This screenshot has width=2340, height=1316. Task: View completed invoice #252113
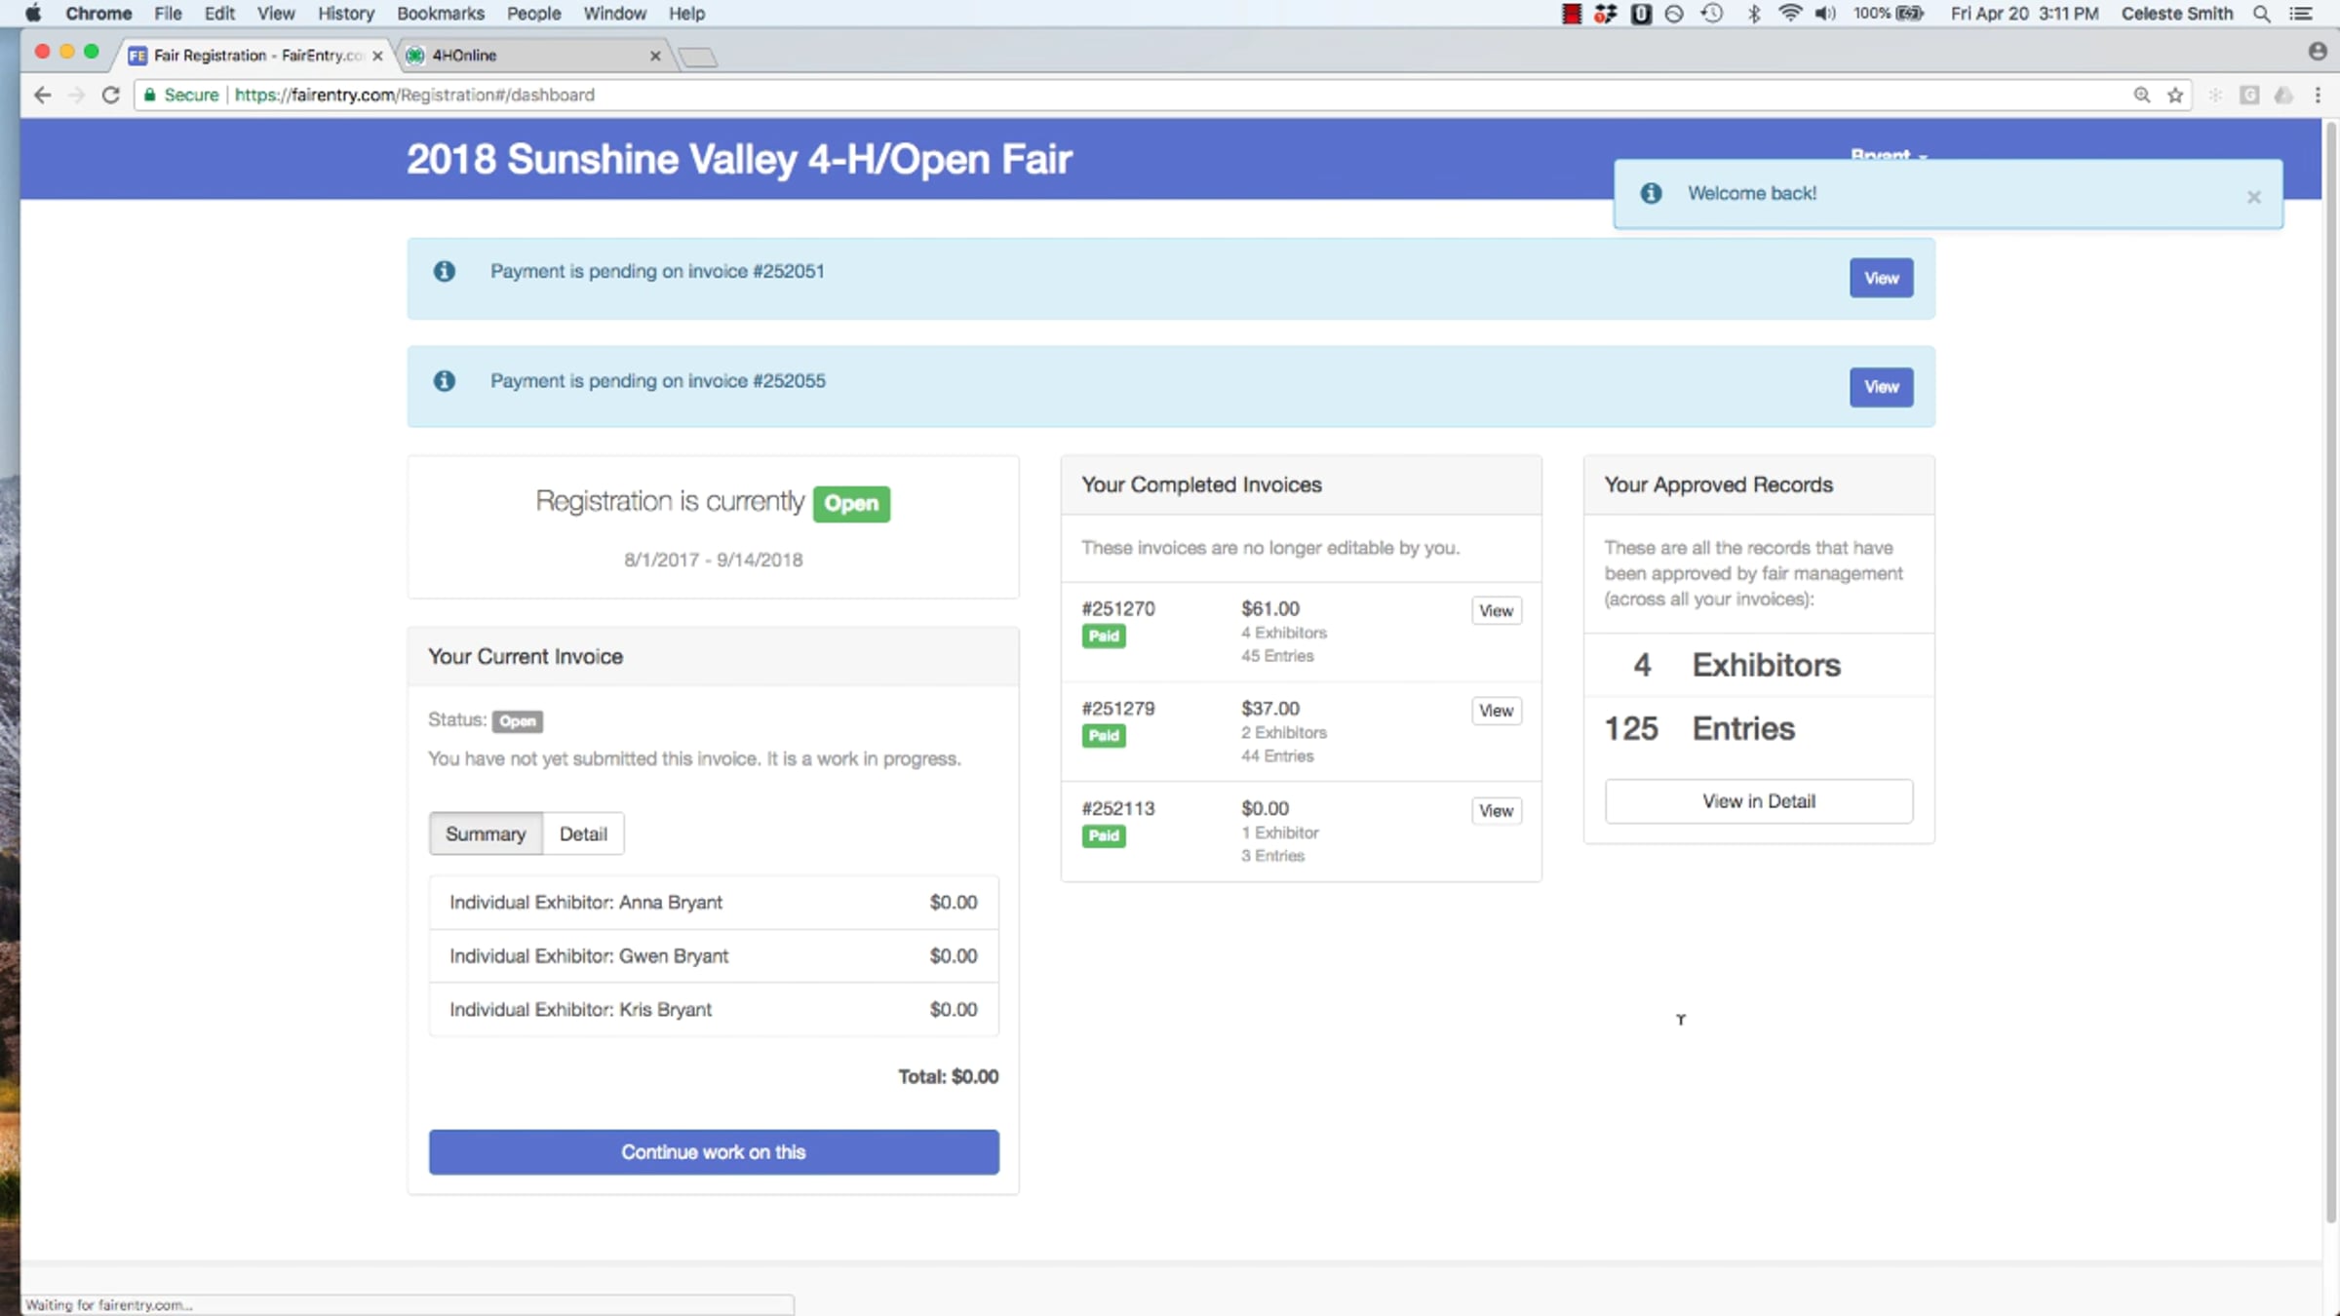[1496, 811]
